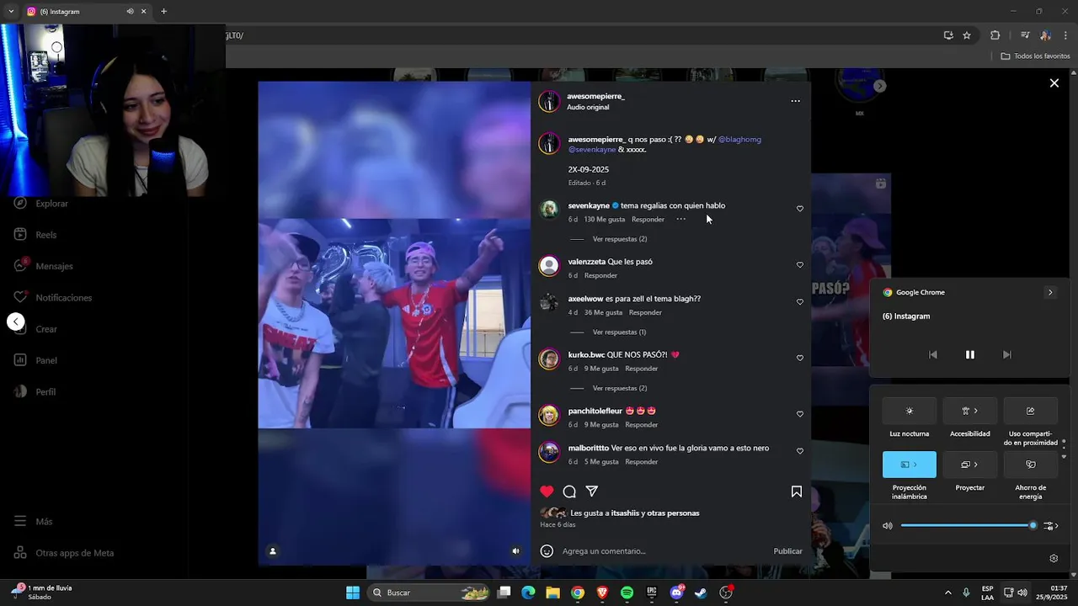
Task: Expand sevenkayne's Ver respuestas (2)
Action: [619, 239]
